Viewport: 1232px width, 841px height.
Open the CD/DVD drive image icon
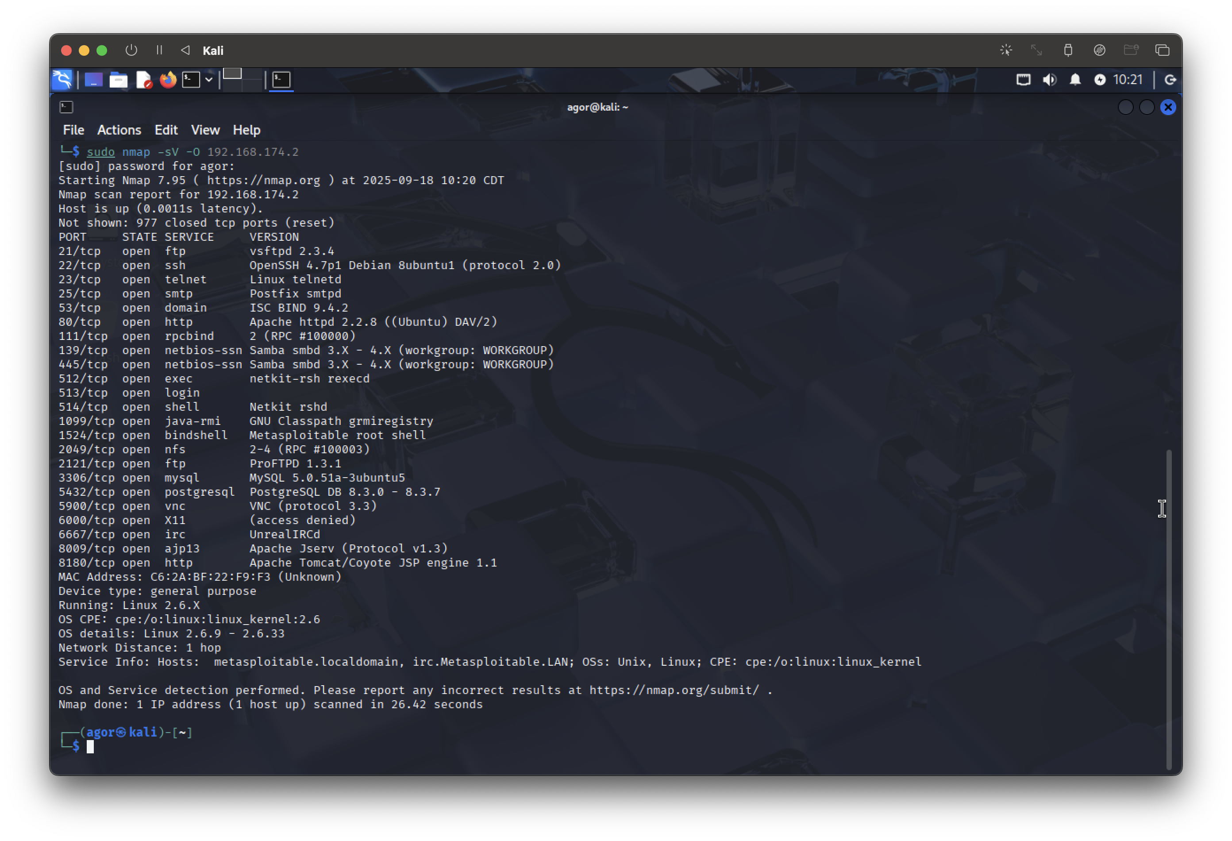click(1099, 50)
